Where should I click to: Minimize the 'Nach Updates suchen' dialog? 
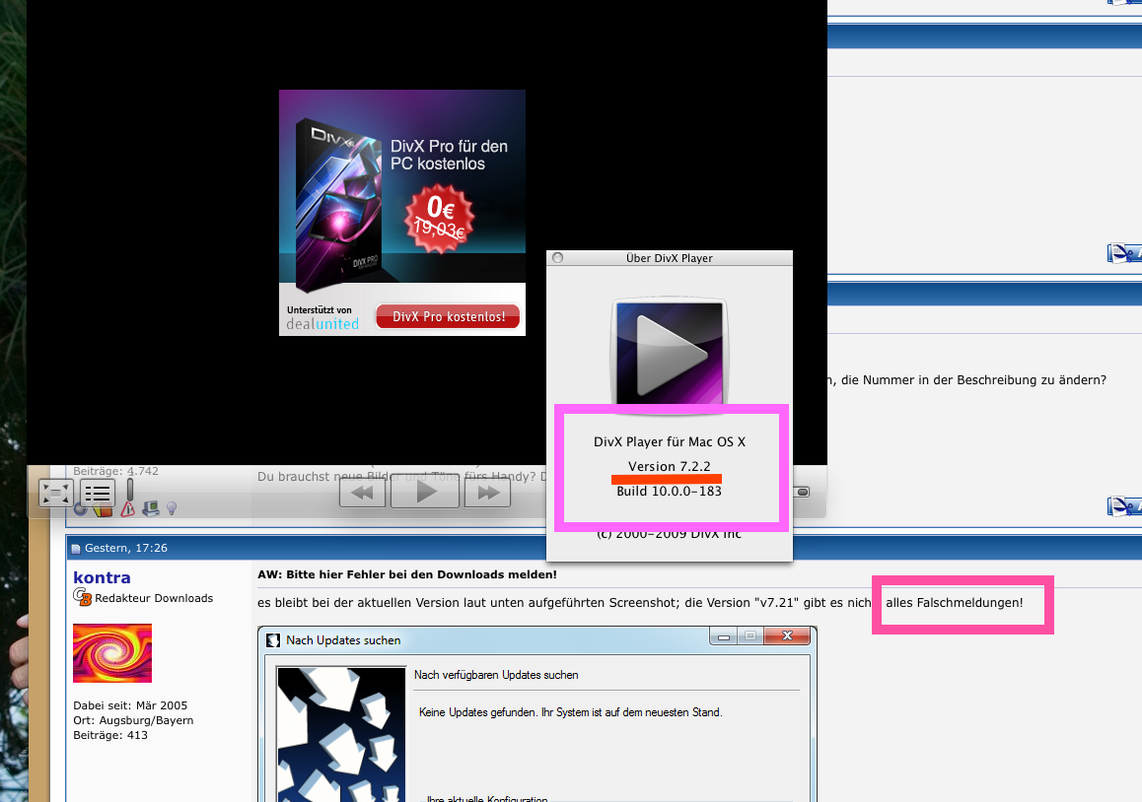pos(723,636)
